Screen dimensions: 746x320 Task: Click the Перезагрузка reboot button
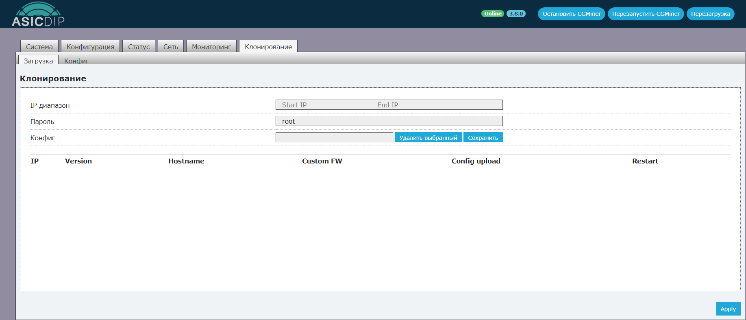coord(710,14)
